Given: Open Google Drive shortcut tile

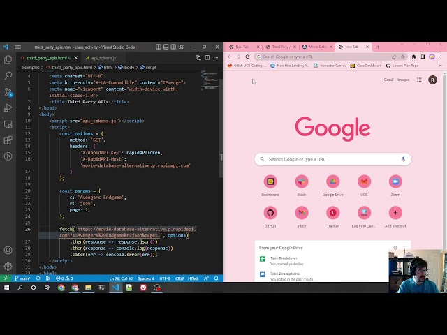Looking at the screenshot, I should (332, 186).
